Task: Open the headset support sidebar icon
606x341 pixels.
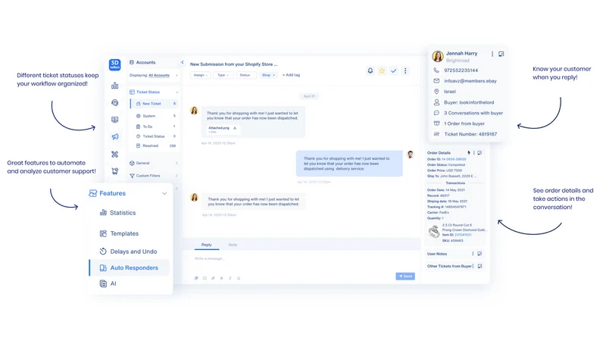Action: 115,102
